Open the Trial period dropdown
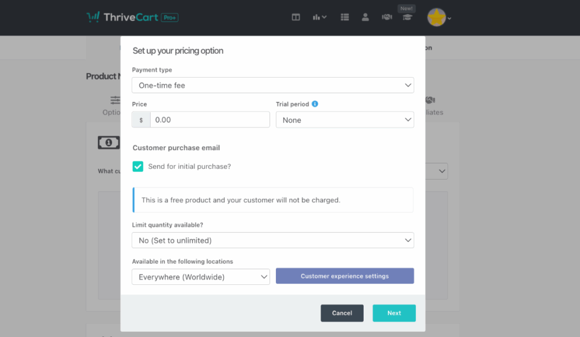The image size is (580, 337). click(344, 120)
